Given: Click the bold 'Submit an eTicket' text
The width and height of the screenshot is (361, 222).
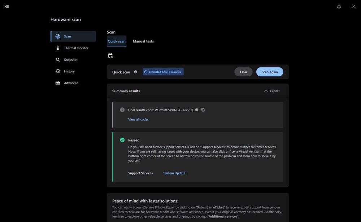Looking at the screenshot, I should click(x=210, y=207).
